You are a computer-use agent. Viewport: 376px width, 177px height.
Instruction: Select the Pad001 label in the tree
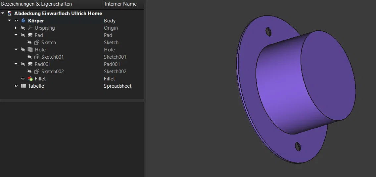[x=43, y=64]
